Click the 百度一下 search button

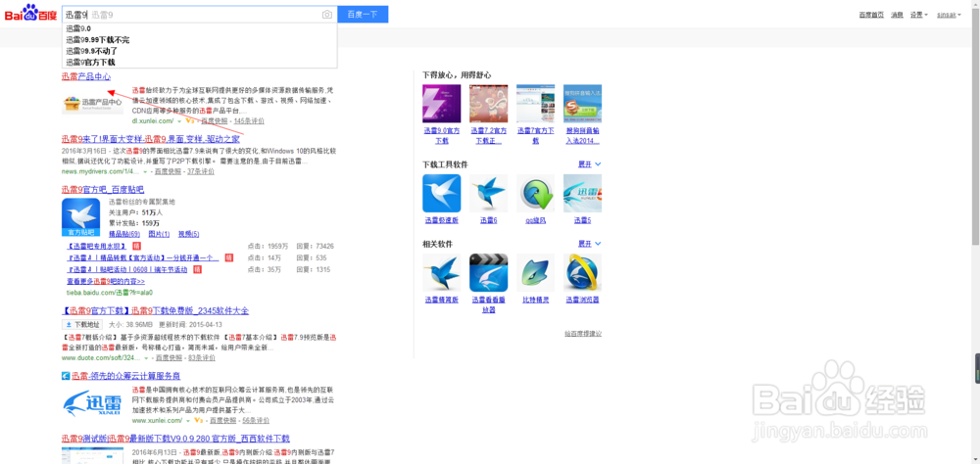click(x=363, y=14)
